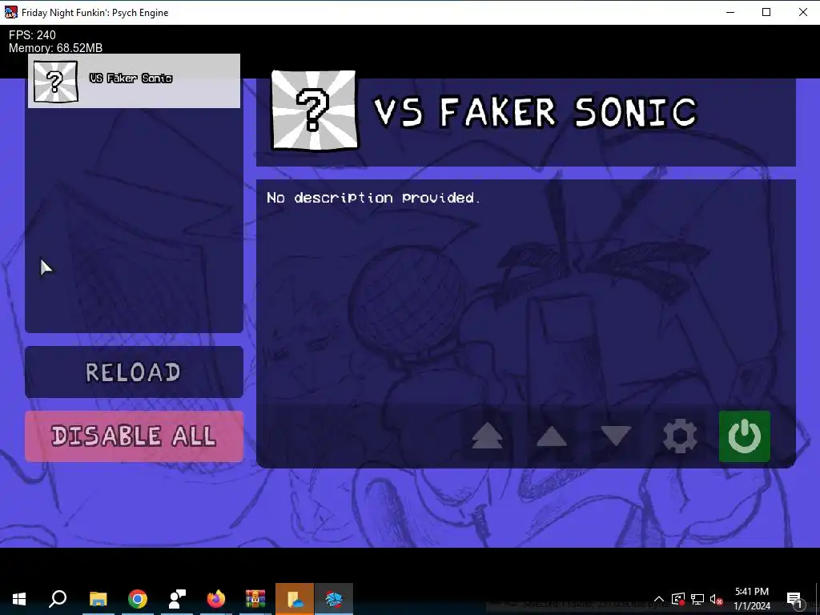This screenshot has width=820, height=615.
Task: Open the Windows Start menu
Action: coord(19,599)
